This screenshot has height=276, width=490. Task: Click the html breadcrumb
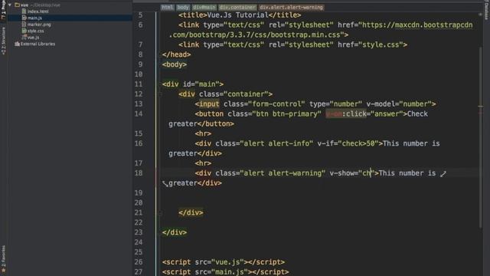click(x=167, y=7)
